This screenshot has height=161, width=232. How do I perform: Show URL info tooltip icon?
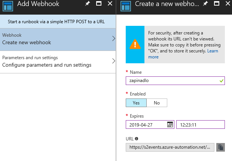tap(137, 139)
